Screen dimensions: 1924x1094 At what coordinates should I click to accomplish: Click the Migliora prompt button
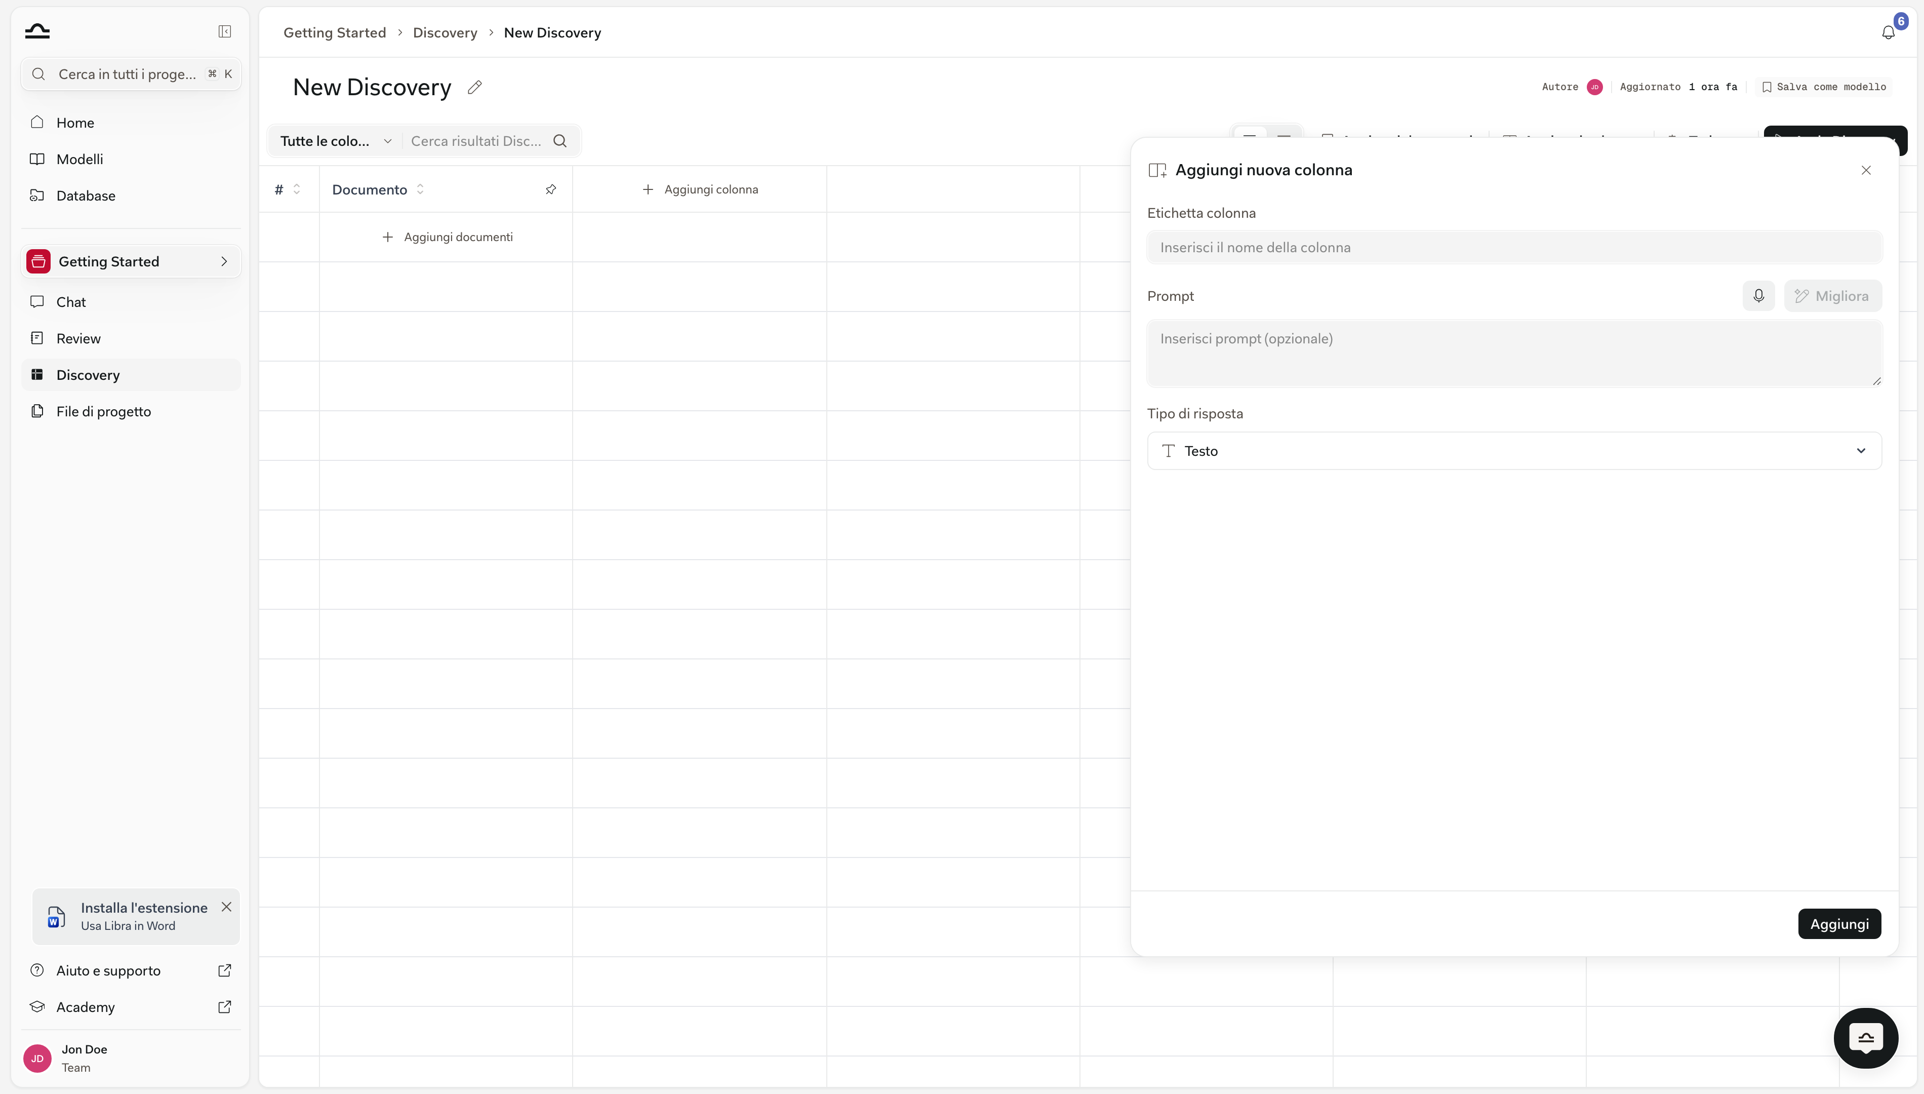coord(1832,296)
